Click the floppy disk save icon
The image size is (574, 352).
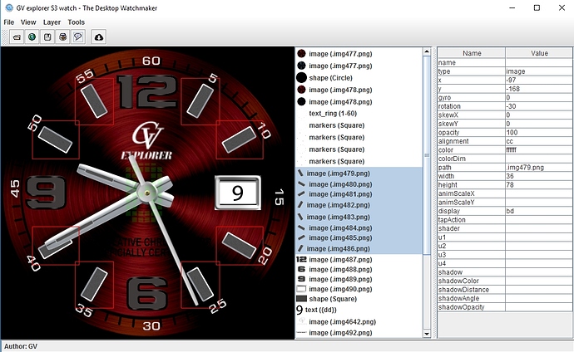47,37
